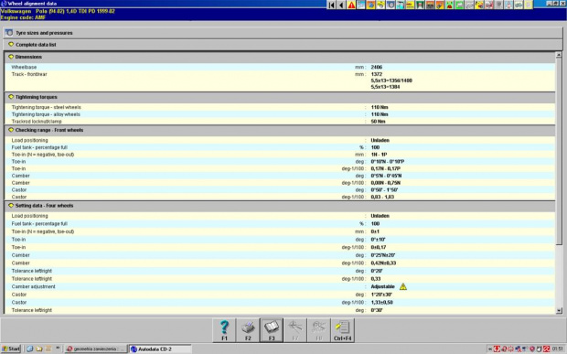Select Tightening torque - alloy wheels row
The image size is (567, 354).
click(280, 114)
